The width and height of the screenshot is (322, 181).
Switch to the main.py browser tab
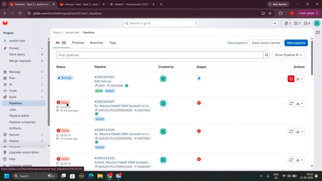(82, 4)
